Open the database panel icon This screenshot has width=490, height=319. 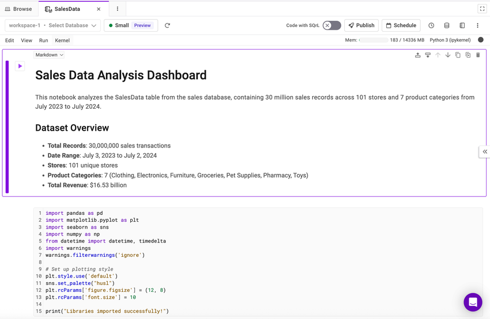point(447,25)
